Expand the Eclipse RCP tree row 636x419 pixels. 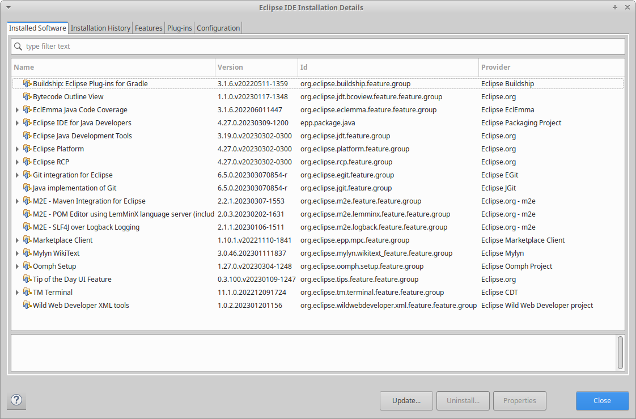[17, 162]
